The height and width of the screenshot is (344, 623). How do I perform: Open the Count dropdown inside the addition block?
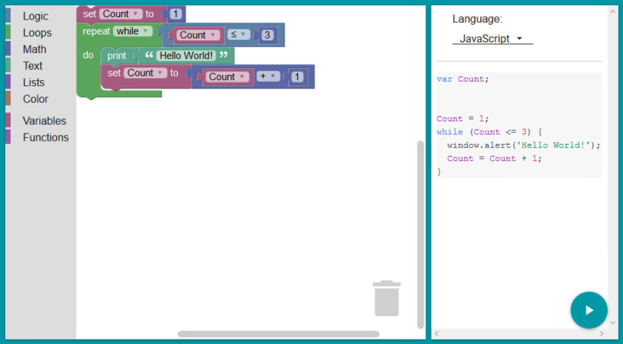point(227,76)
